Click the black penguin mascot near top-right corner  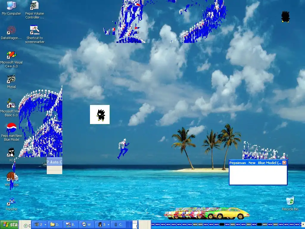click(286, 17)
